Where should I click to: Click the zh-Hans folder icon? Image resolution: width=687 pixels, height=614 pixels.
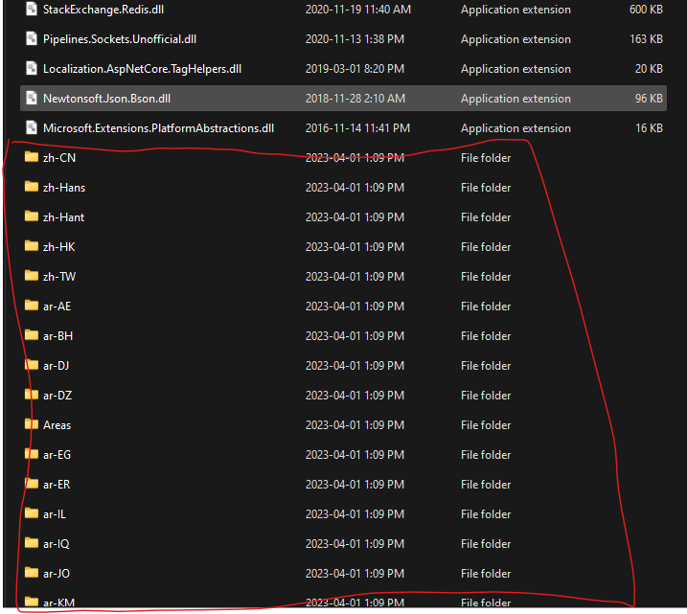tap(32, 188)
